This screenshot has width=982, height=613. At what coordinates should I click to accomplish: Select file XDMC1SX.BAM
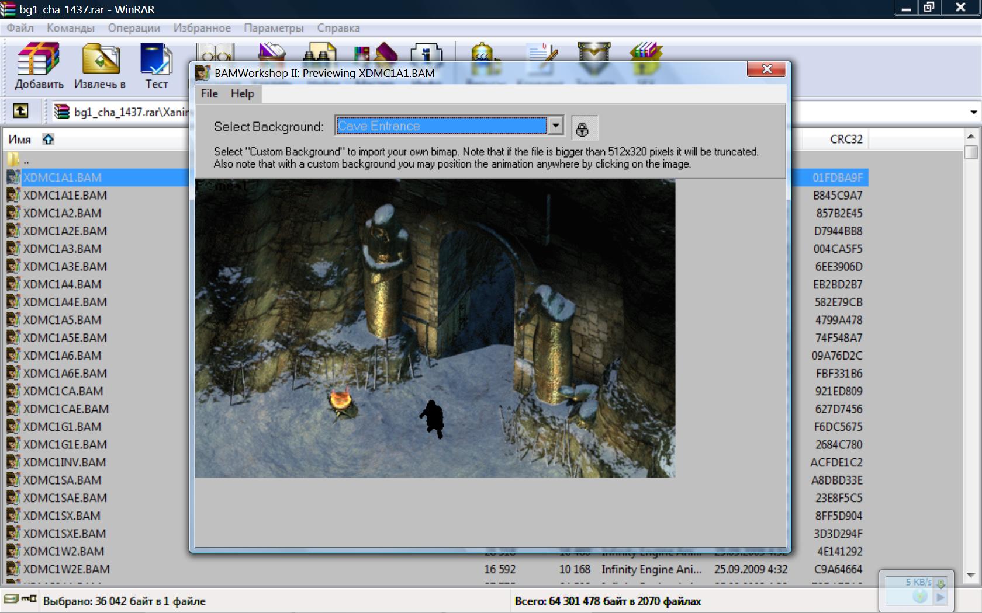[61, 516]
